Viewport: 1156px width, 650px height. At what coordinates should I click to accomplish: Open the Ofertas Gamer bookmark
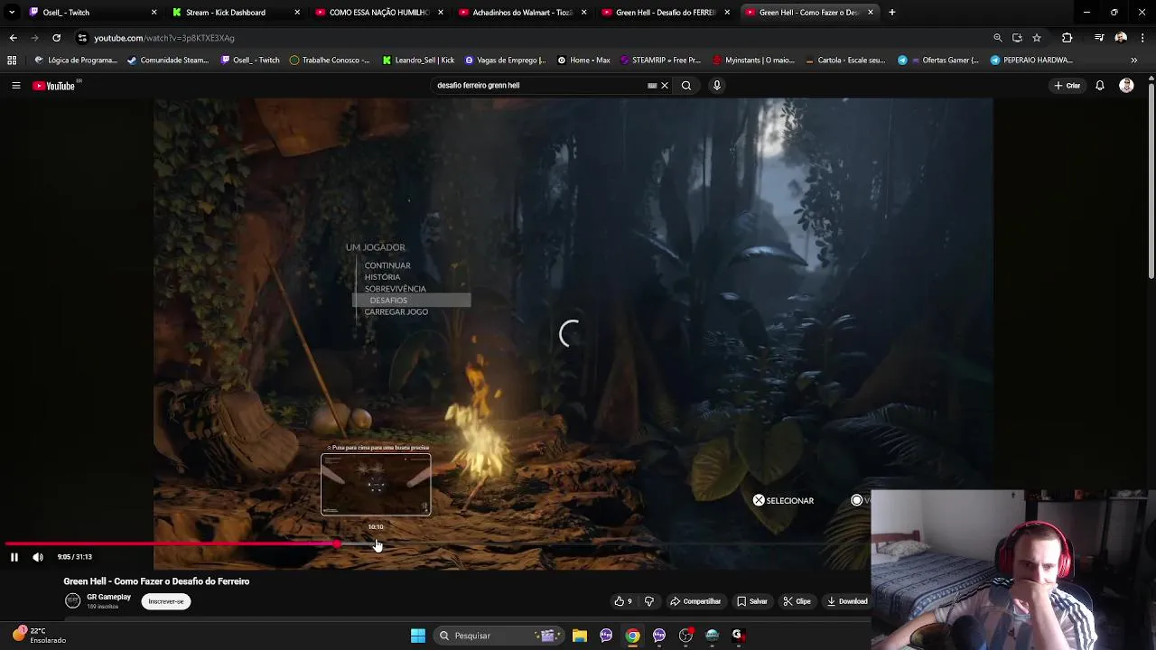click(937, 60)
